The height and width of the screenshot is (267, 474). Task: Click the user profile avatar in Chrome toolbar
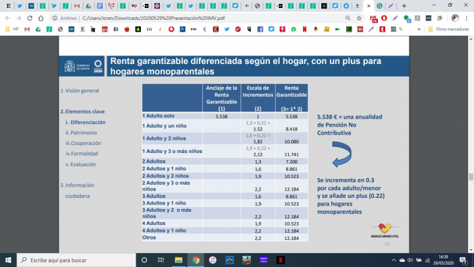[456, 18]
